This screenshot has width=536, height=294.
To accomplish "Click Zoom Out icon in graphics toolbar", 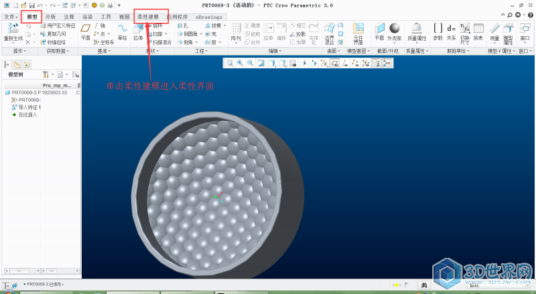I will coord(251,63).
